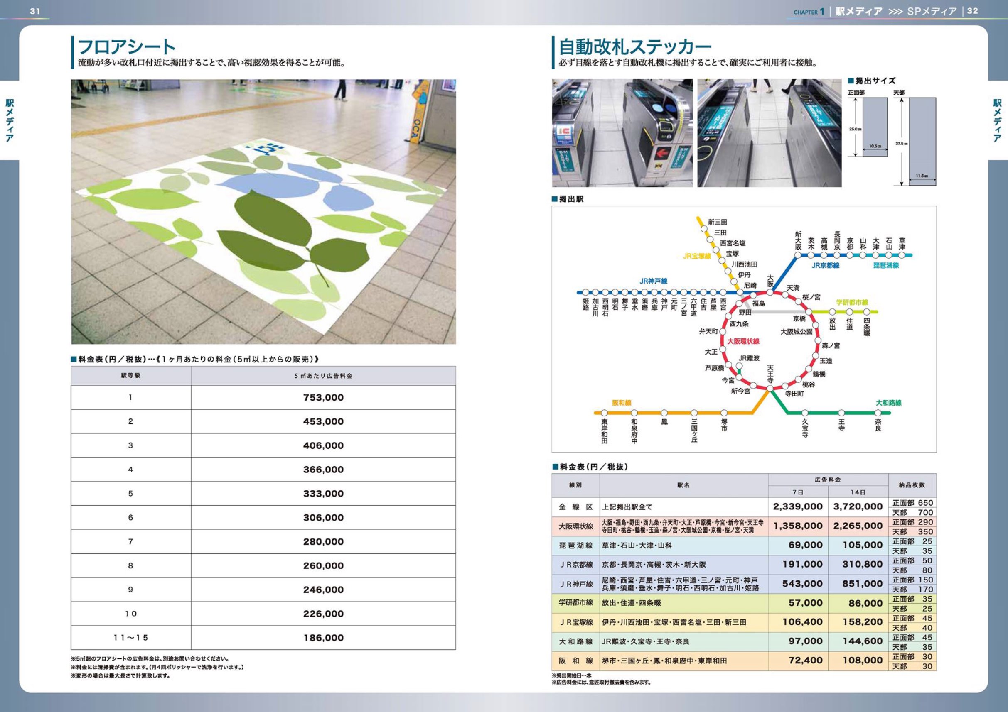Select the 851,000 price cell
This screenshot has height=712, width=1008.
click(x=858, y=584)
